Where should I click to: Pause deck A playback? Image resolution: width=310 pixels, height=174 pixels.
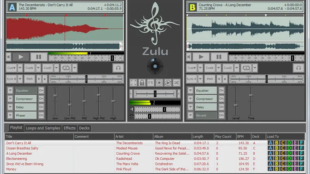coord(39,57)
